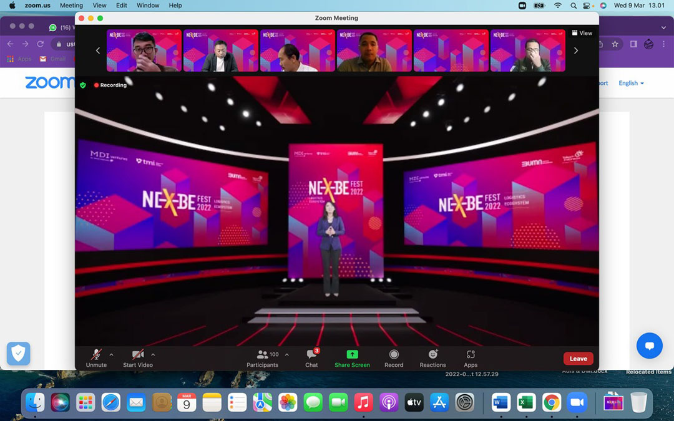
Task: Click the green encryption shield icon
Action: coord(83,85)
